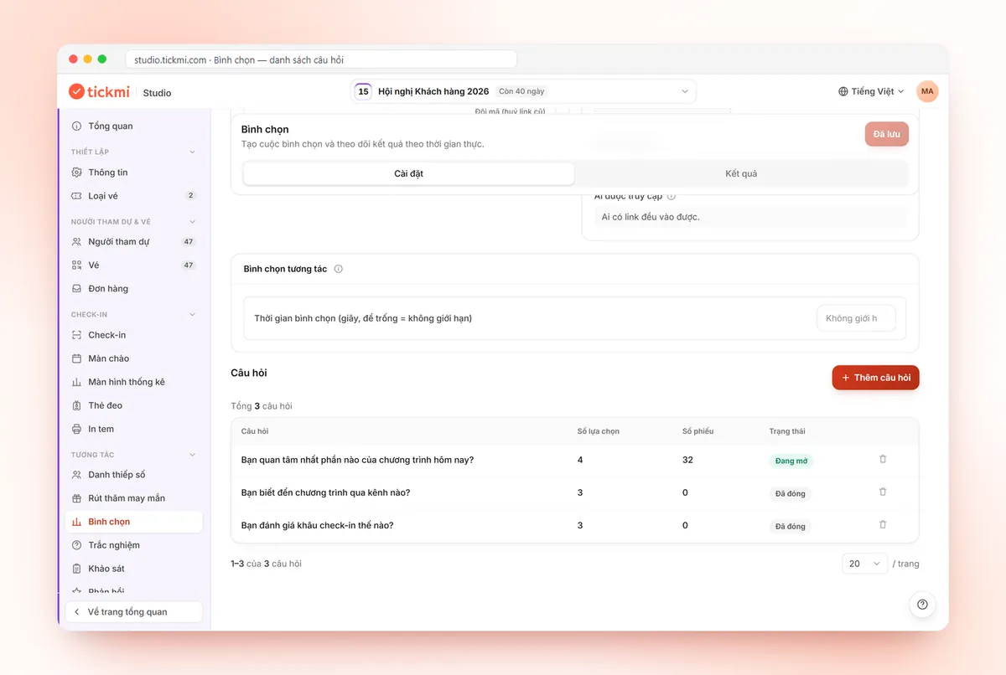Click the question 'Bạn biết đến chương trình qua kênh nào?'
The height and width of the screenshot is (675, 1006).
coord(325,492)
